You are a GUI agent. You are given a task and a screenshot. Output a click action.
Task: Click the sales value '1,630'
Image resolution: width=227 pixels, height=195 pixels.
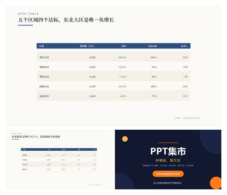pyautogui.click(x=92, y=96)
